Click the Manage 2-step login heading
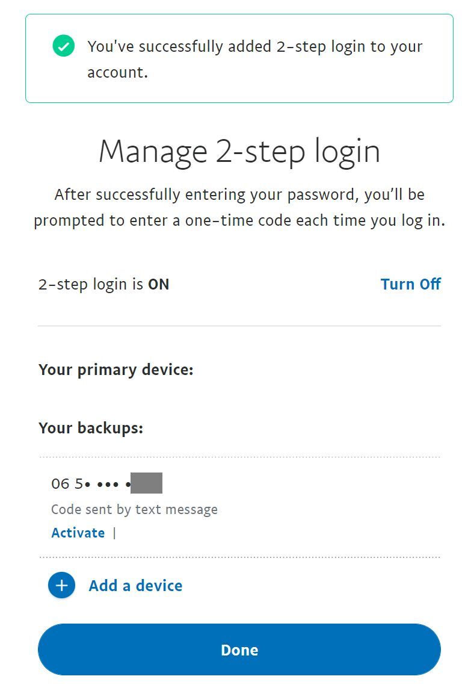 239,152
